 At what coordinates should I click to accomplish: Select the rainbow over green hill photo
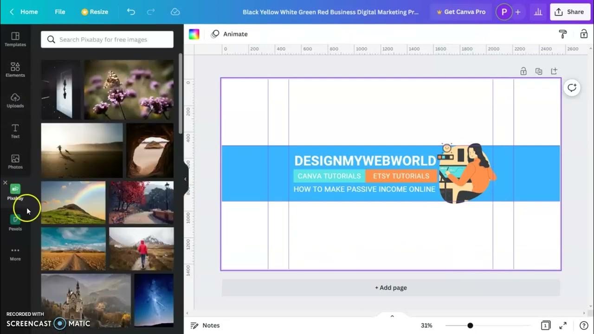point(73,203)
